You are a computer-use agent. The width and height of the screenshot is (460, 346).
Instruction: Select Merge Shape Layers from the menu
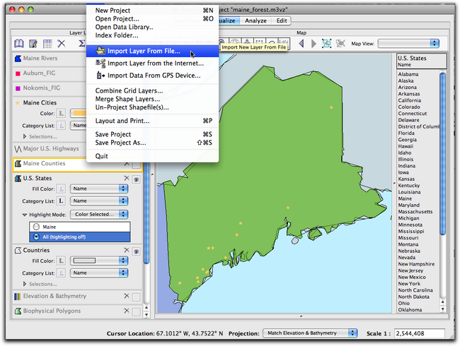pos(129,99)
